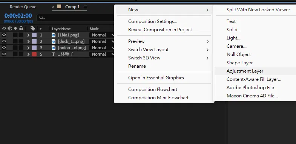Click the label tag column icon
This screenshot has height=144, width=296.
[33, 29]
